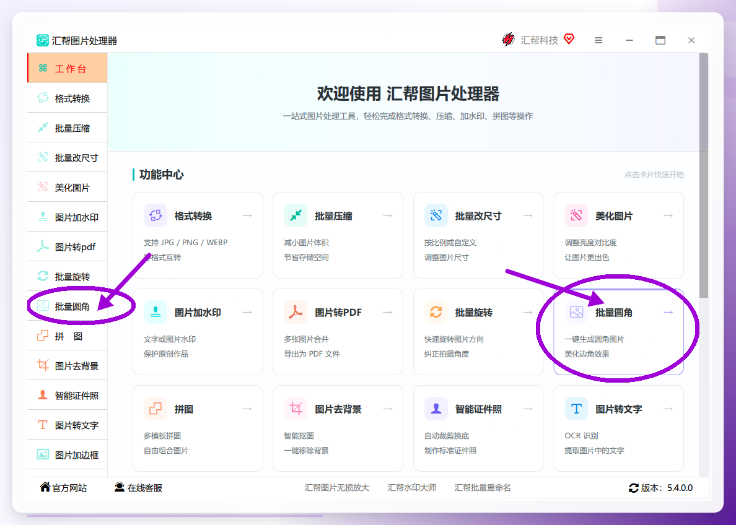Screen dimensions: 736x525
Task: Click the 批量圆角 card icon
Action: coord(576,312)
